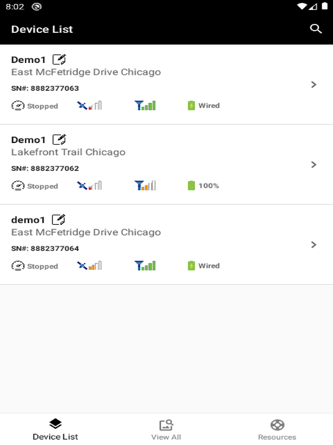Tap Wired battery icon for device 8882377064
The image size is (333, 445).
pyautogui.click(x=191, y=266)
